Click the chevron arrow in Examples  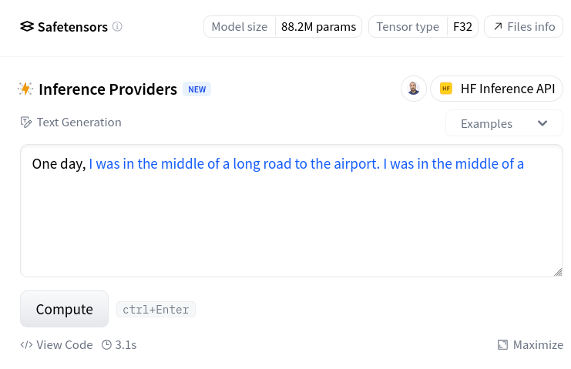pos(542,123)
